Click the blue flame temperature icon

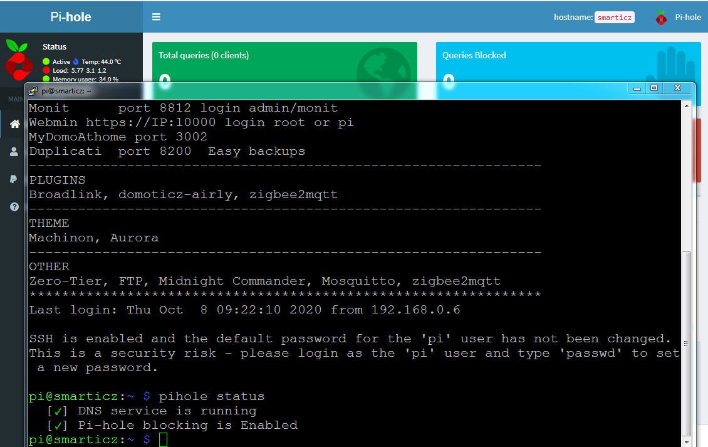(x=76, y=61)
